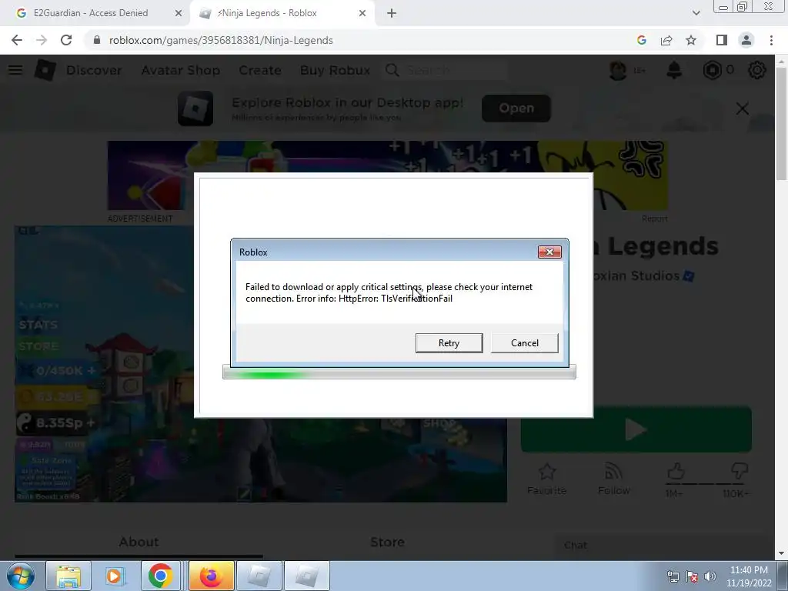This screenshot has width=788, height=591.
Task: Dislike the game with thumbs down
Action: coord(739,472)
